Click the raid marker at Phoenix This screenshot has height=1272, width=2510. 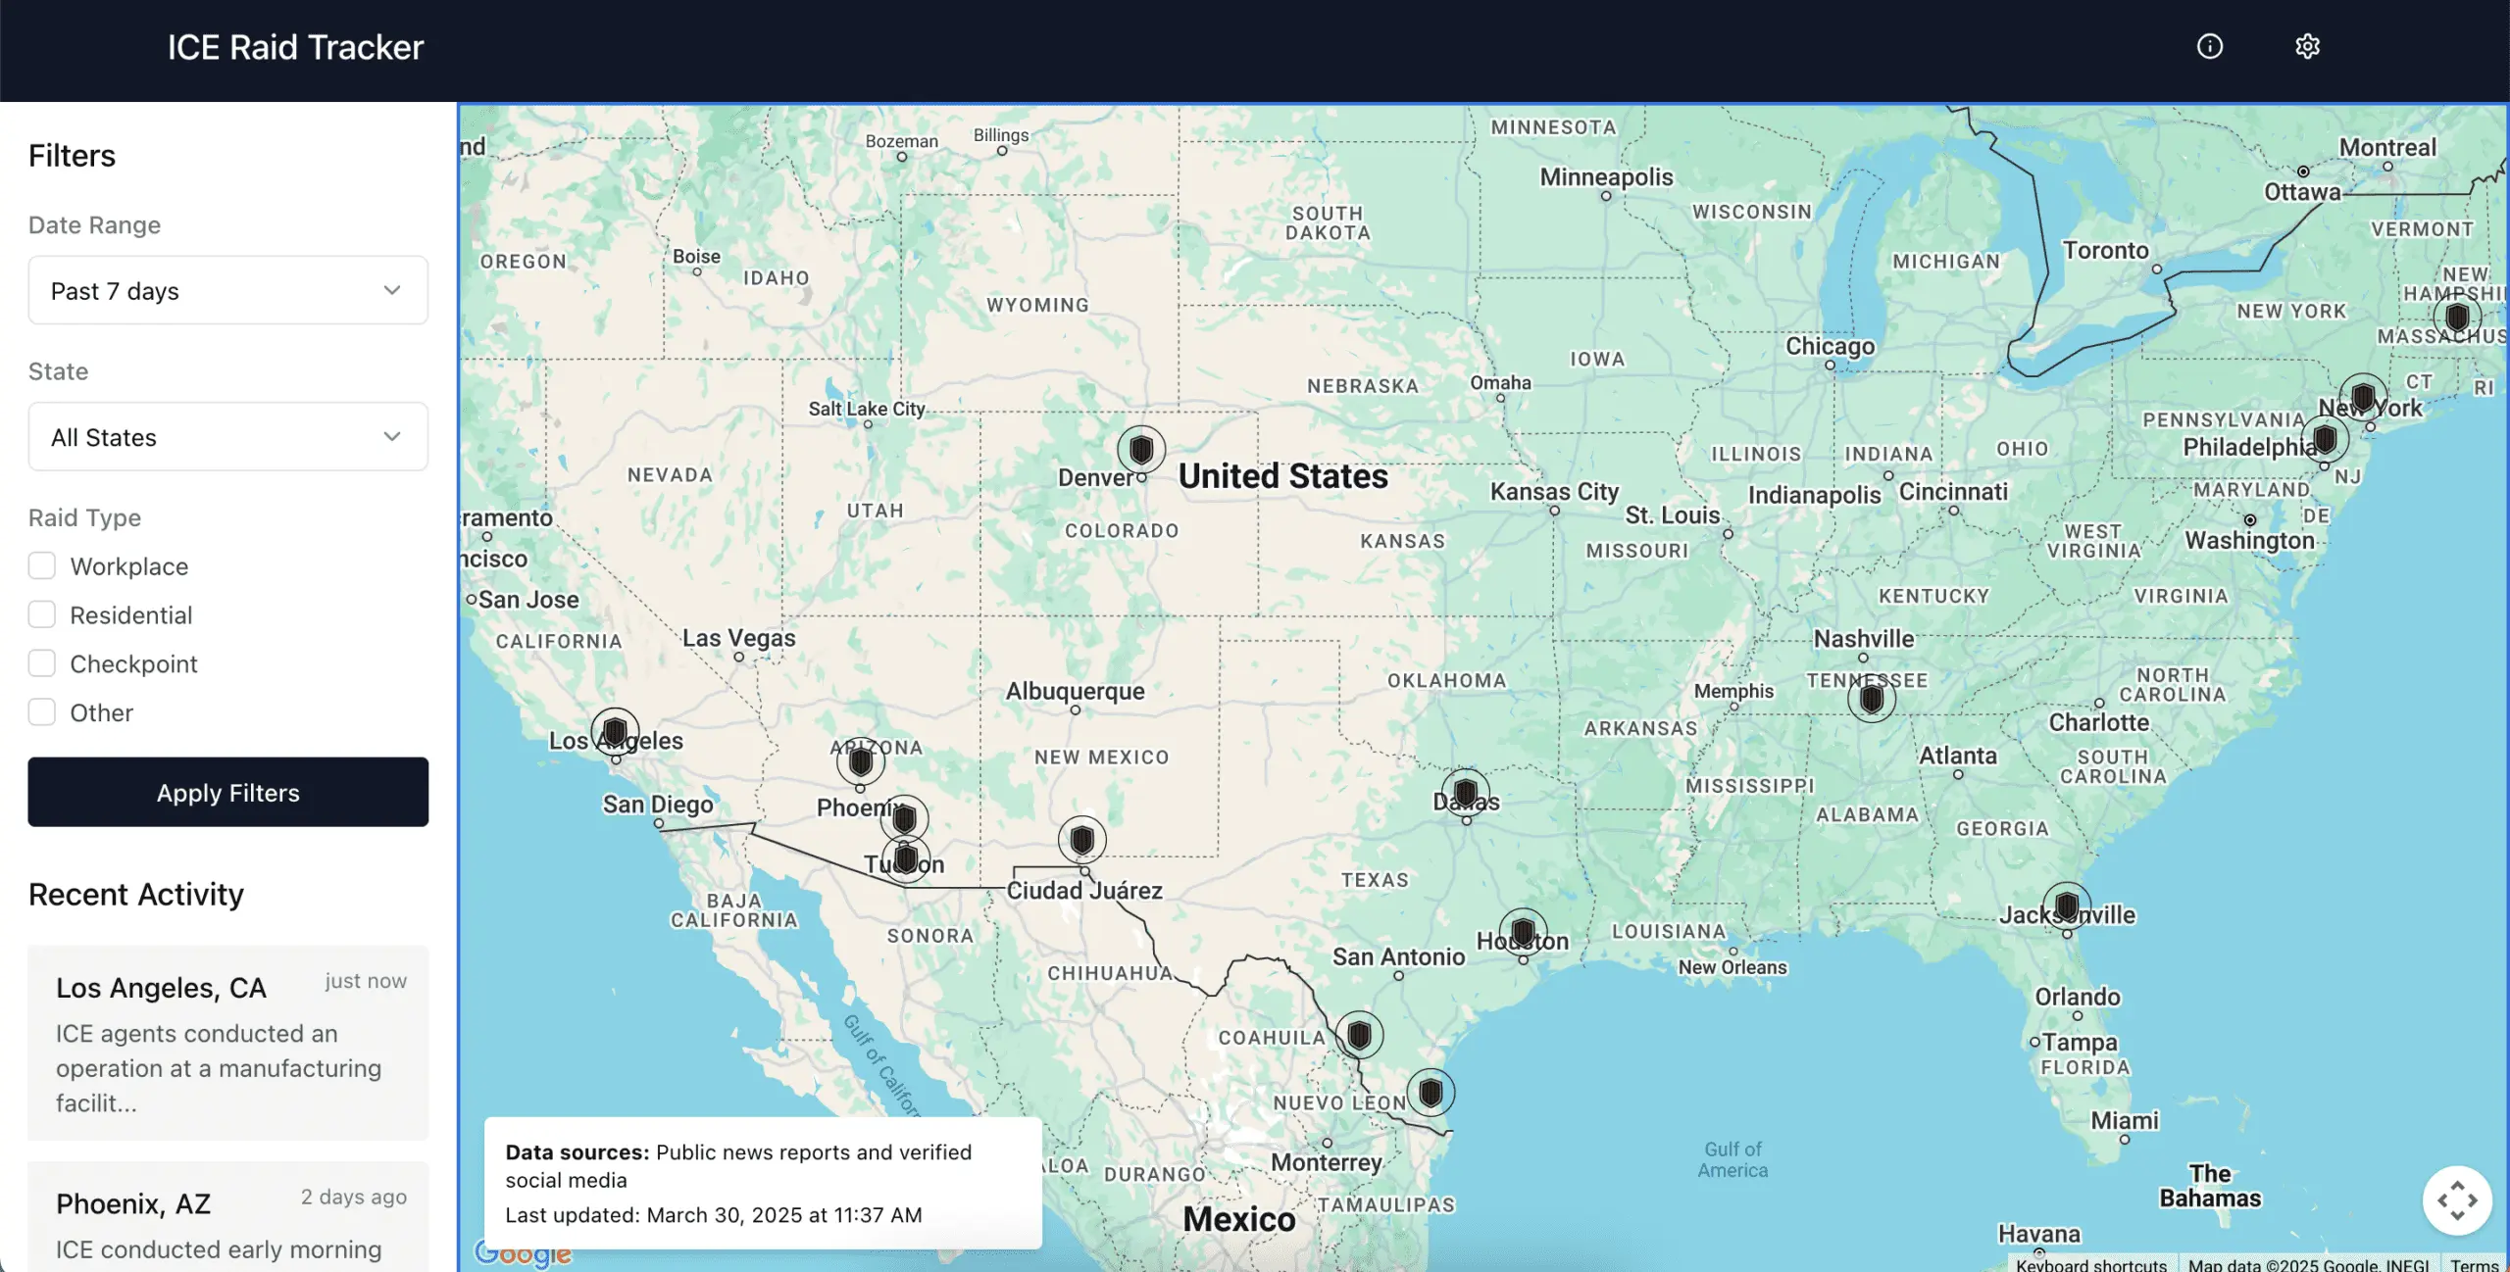(904, 818)
